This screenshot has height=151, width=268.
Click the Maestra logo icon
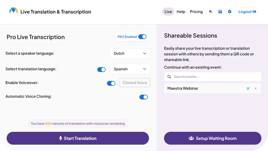pyautogui.click(x=13, y=11)
